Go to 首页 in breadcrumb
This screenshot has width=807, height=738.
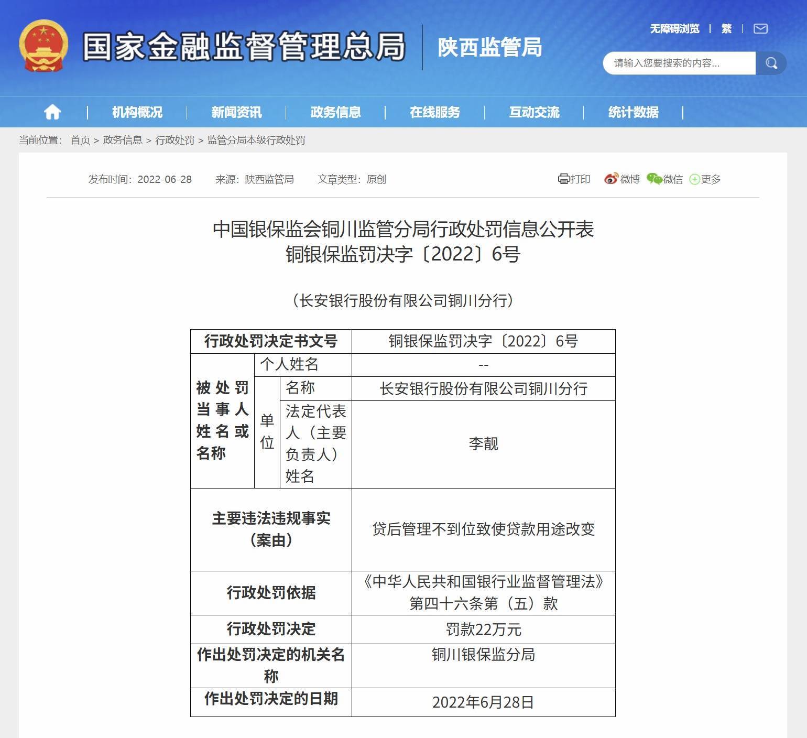80,140
